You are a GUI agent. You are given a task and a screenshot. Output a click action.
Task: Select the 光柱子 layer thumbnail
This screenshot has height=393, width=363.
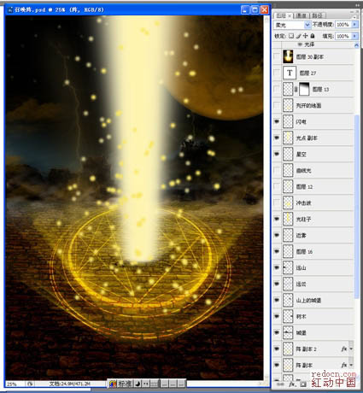[x=288, y=219]
